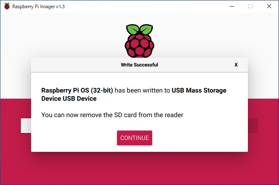Click the greyed-out maximize window button

pos(250,6)
